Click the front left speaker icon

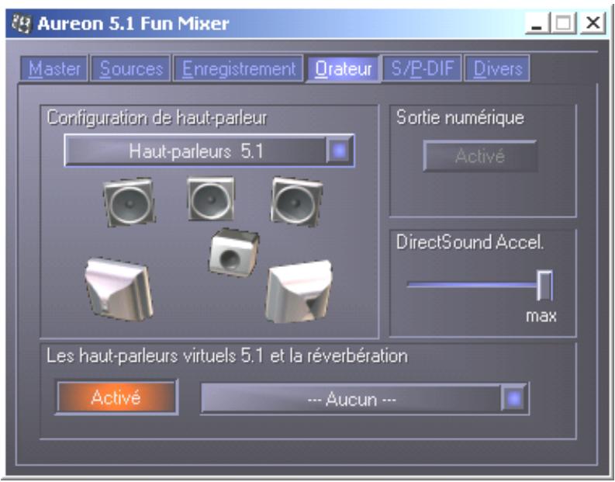pyautogui.click(x=129, y=202)
